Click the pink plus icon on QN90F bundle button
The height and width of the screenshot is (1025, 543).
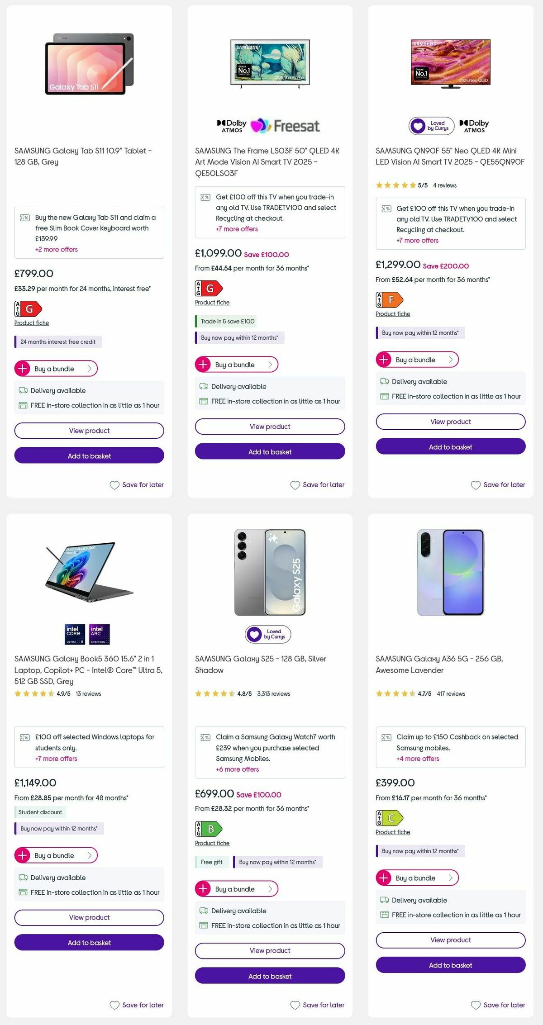pyautogui.click(x=384, y=360)
